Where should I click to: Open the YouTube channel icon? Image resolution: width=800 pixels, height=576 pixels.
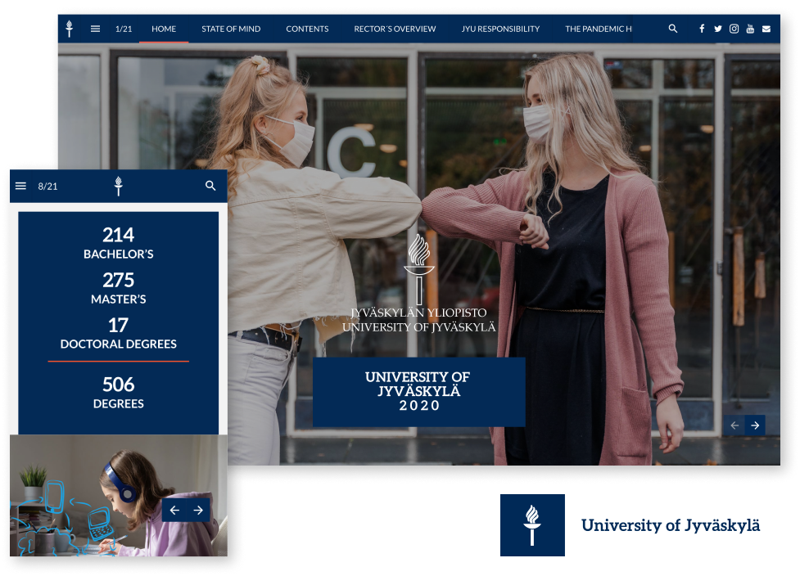click(750, 29)
